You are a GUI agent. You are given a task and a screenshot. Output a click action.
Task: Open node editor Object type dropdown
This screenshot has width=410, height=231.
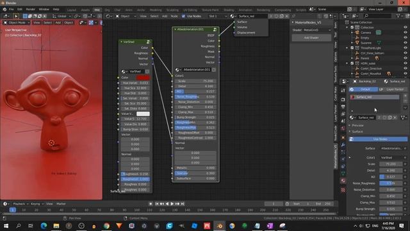(126, 16)
